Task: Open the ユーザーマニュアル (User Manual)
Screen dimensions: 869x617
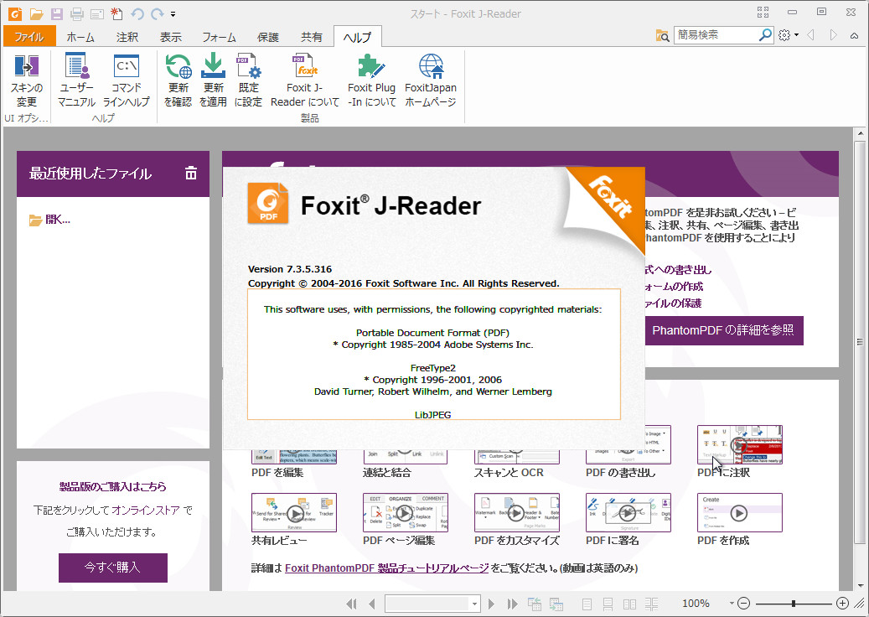Action: (x=76, y=80)
